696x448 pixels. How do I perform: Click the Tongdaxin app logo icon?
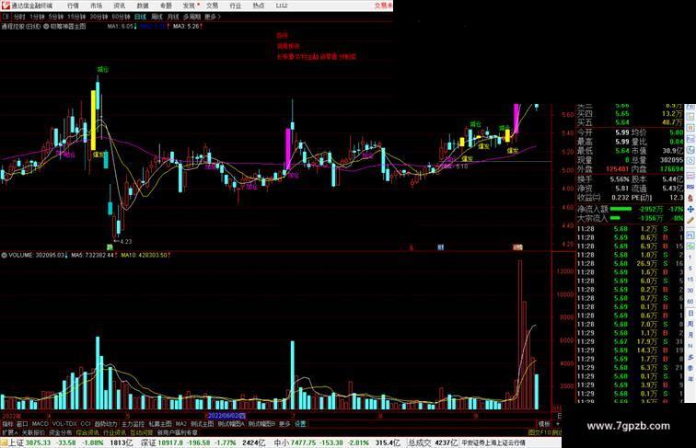point(6,6)
